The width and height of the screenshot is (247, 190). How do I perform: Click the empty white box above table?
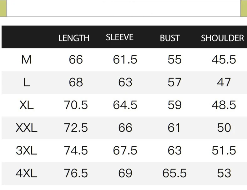(x=123, y=8)
